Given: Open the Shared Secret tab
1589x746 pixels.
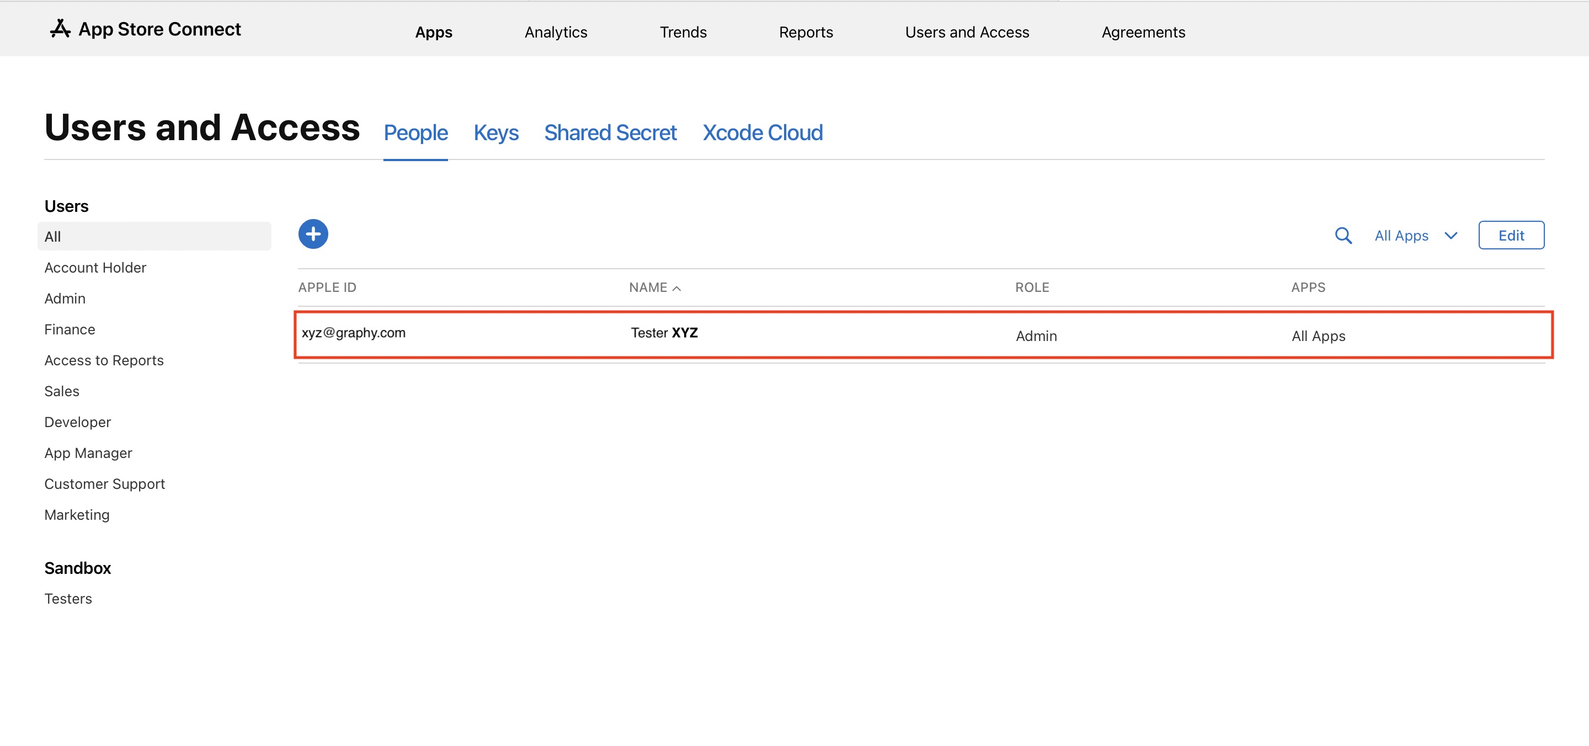Looking at the screenshot, I should (x=610, y=132).
